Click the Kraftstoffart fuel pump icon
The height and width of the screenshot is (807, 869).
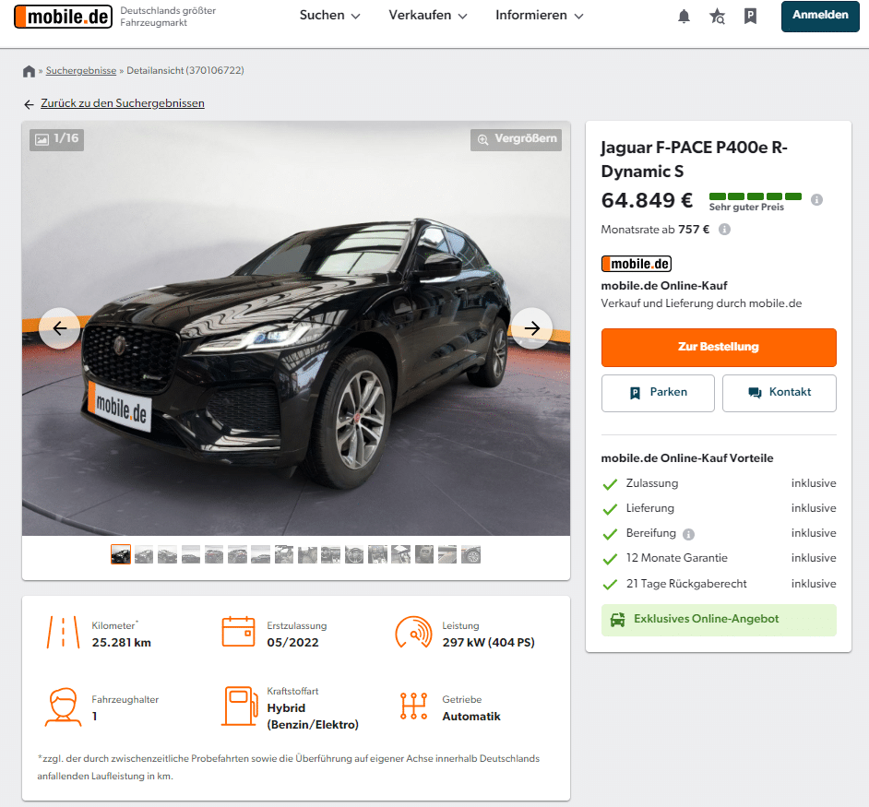click(240, 706)
